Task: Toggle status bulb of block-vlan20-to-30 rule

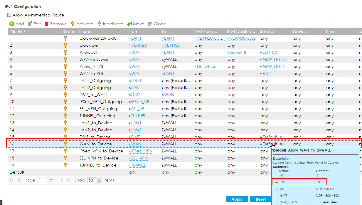Action: coord(65,38)
